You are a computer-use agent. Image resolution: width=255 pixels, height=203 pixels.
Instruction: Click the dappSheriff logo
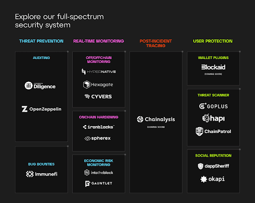(x=213, y=166)
